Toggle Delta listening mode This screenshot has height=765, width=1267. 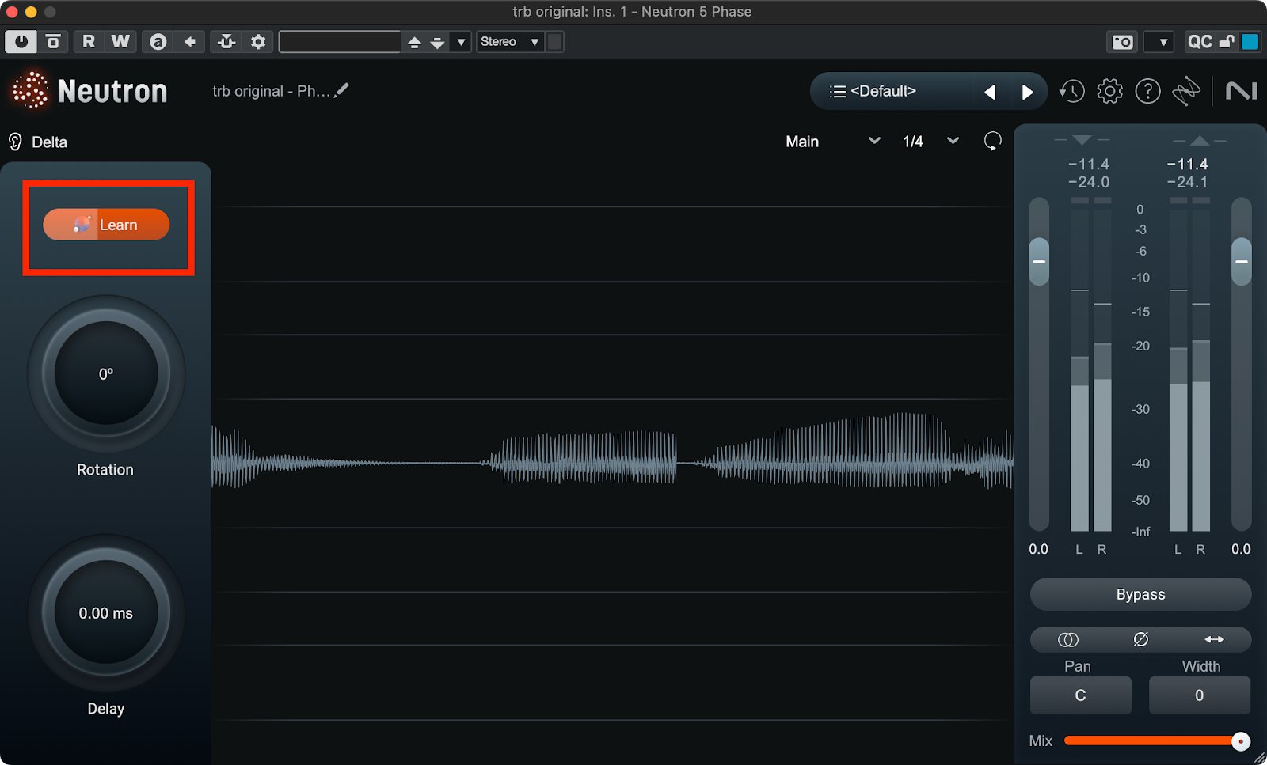(38, 142)
